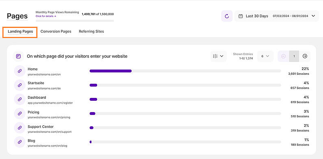Click the Blog page title
Viewport: 323px width, 159px height.
[x=31, y=141]
